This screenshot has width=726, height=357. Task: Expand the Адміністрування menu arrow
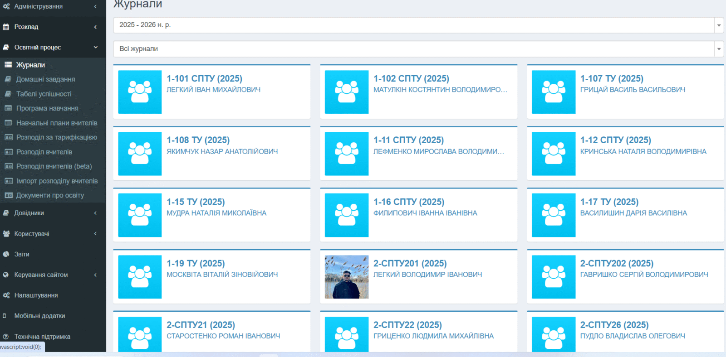click(95, 6)
